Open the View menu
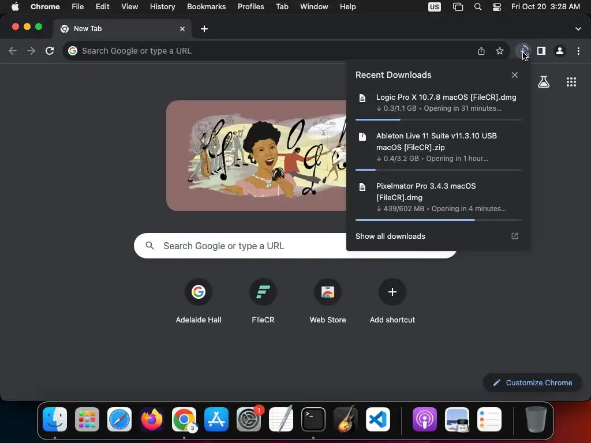 tap(129, 7)
